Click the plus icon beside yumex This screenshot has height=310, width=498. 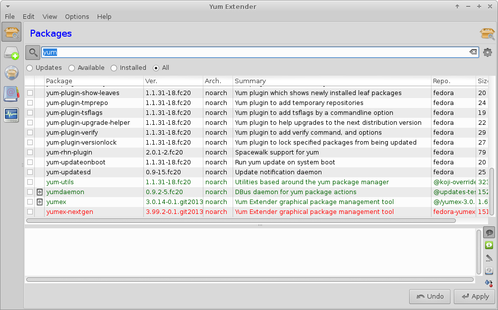(x=40, y=202)
